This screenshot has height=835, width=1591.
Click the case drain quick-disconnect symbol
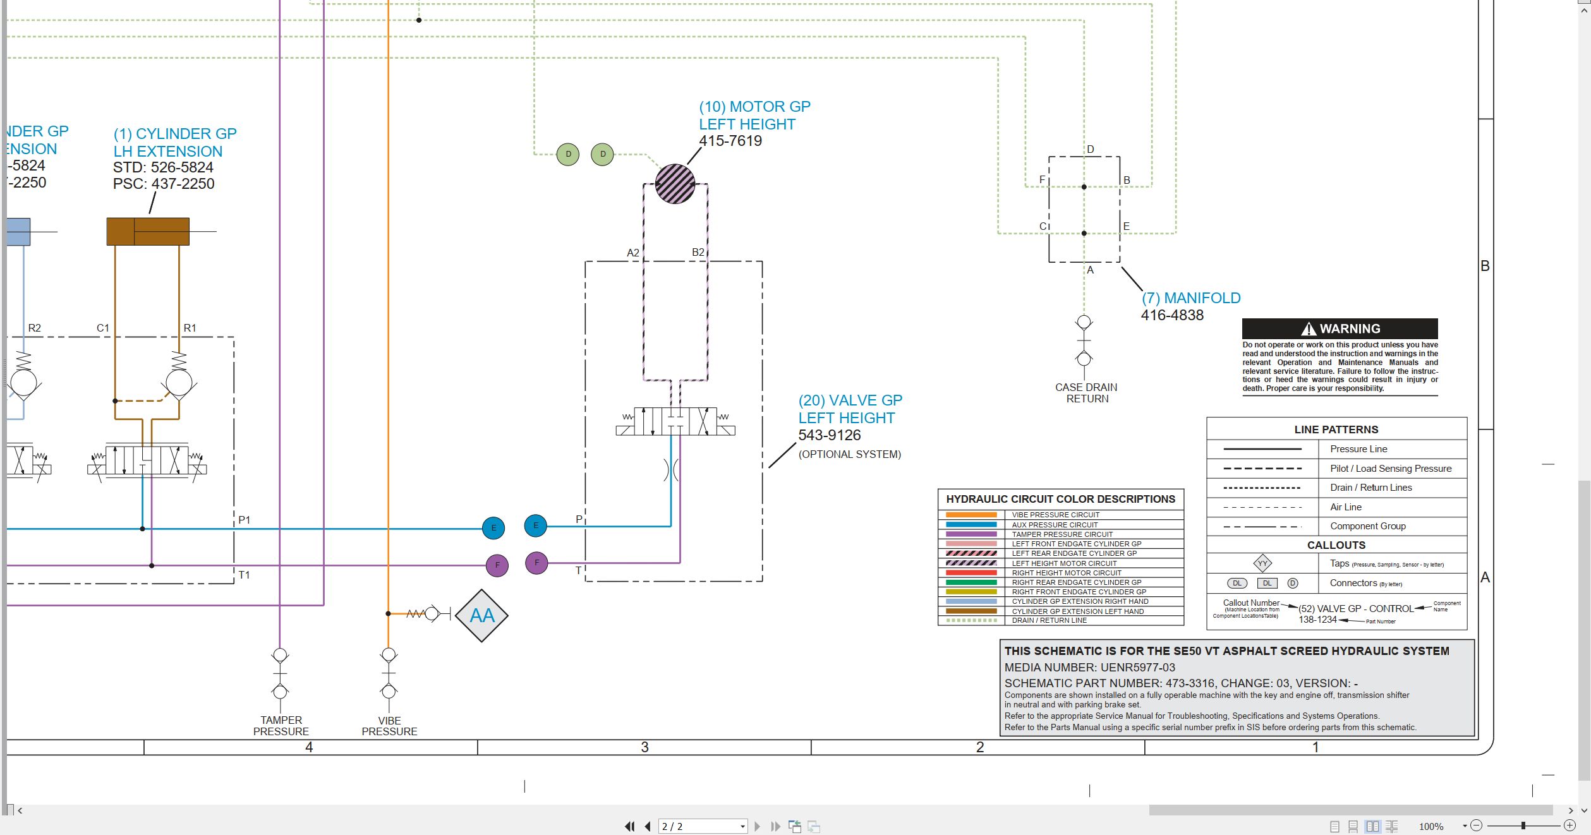(x=1084, y=340)
